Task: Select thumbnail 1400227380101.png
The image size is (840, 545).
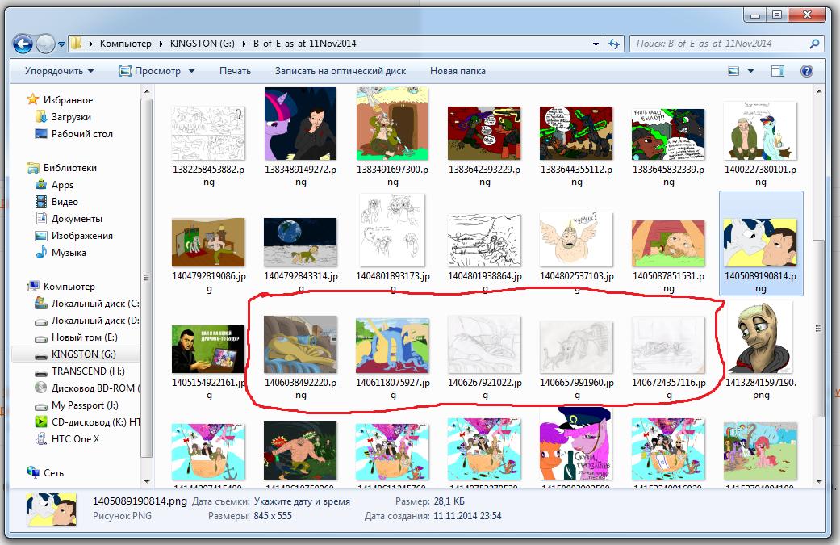Action: tap(760, 131)
